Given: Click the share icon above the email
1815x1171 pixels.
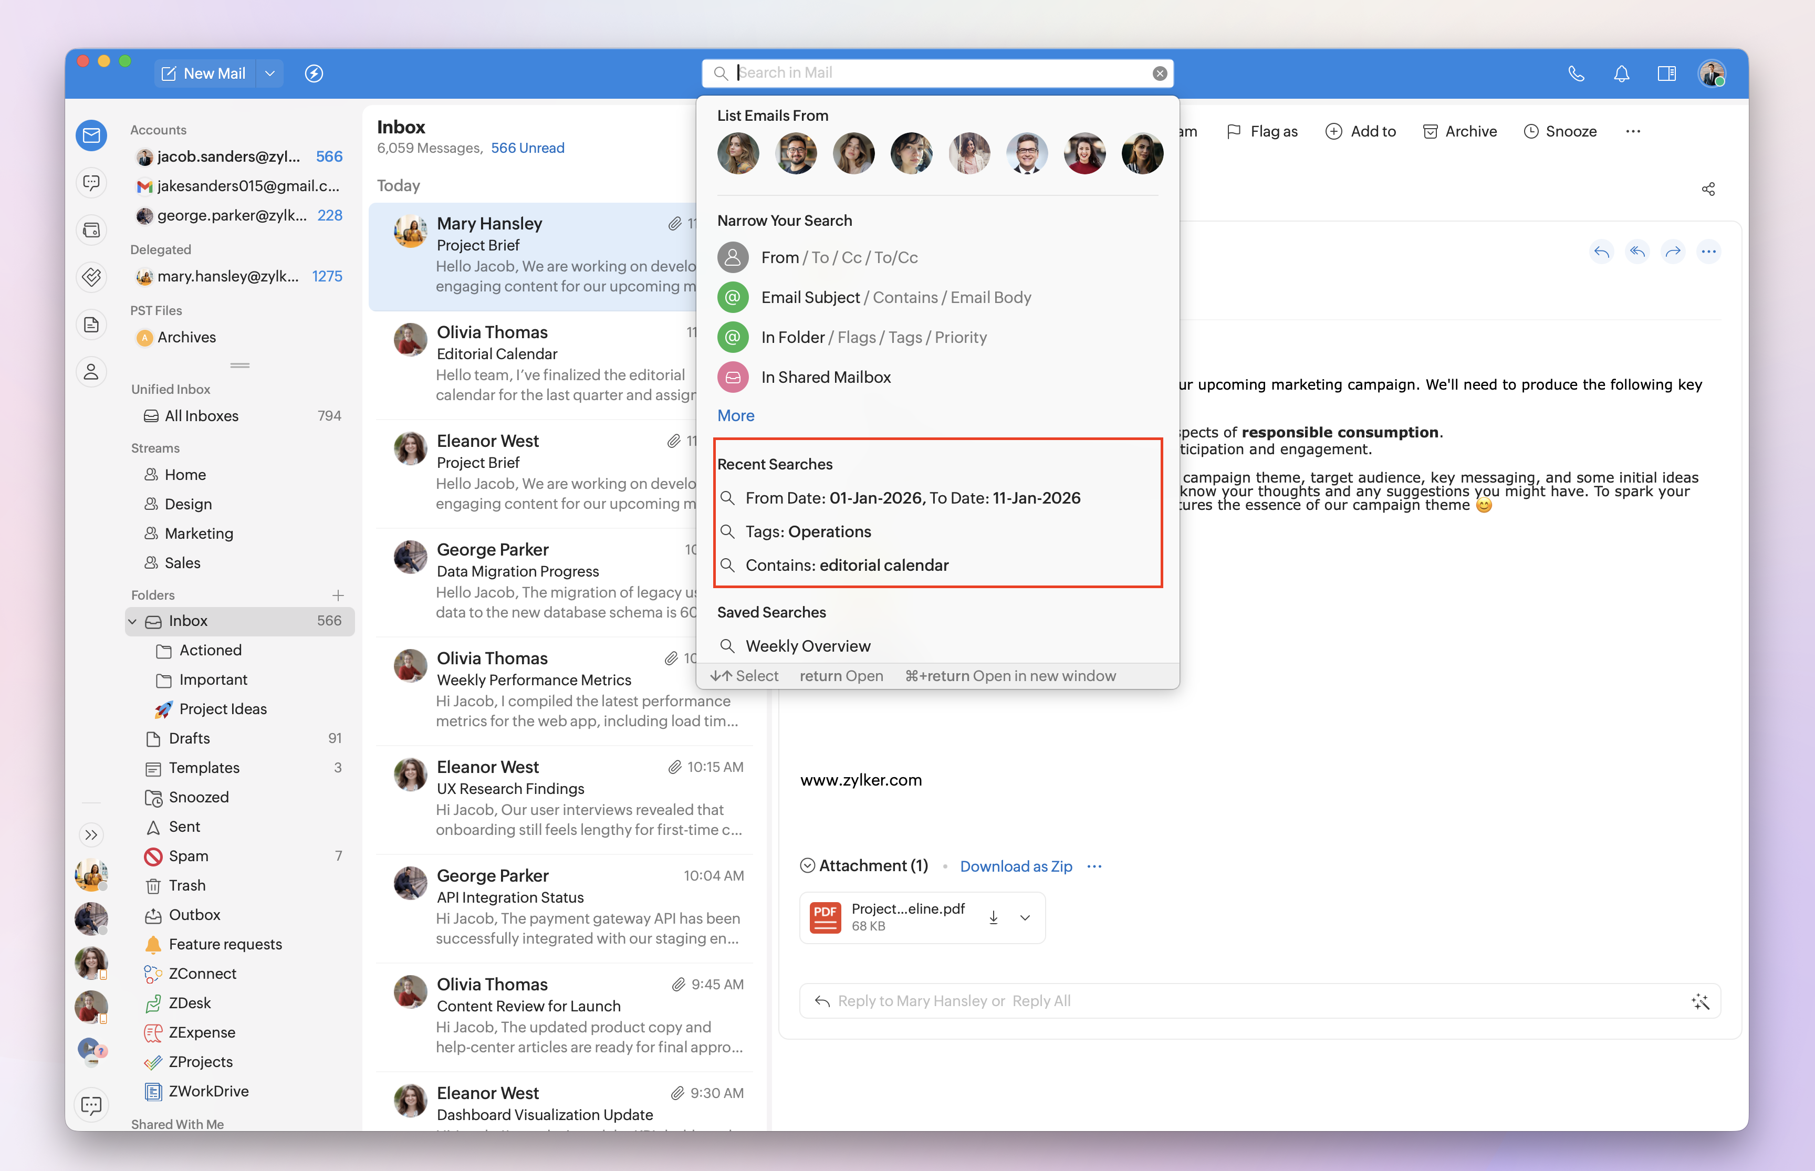Looking at the screenshot, I should [x=1708, y=190].
